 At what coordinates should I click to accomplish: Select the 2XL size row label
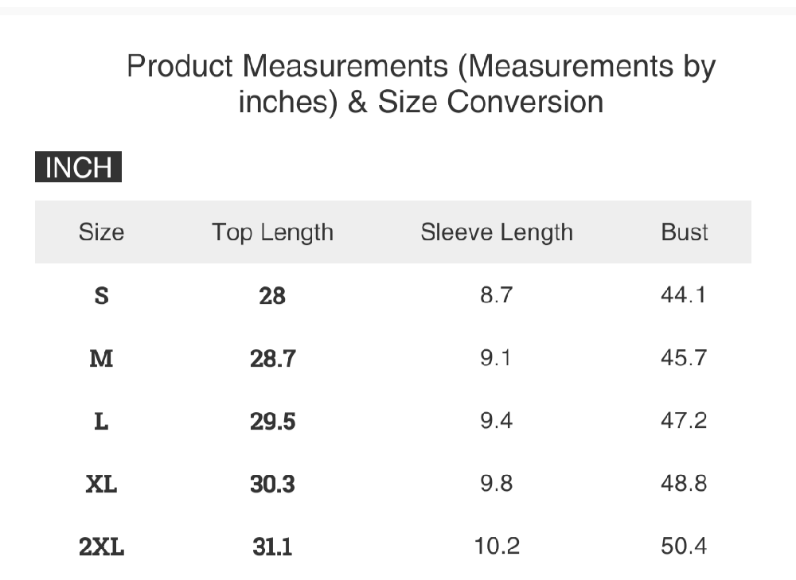(101, 547)
